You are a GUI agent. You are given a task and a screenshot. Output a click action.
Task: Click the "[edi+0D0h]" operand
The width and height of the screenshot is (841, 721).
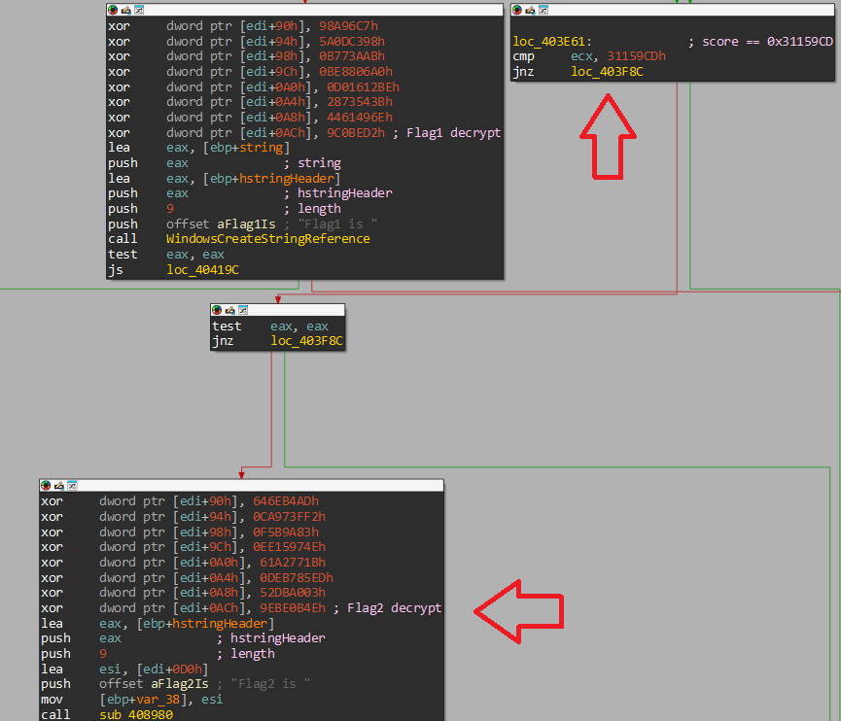click(172, 669)
